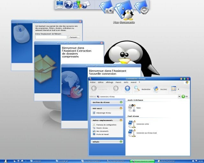Open the Avancé menu

pos(134,82)
